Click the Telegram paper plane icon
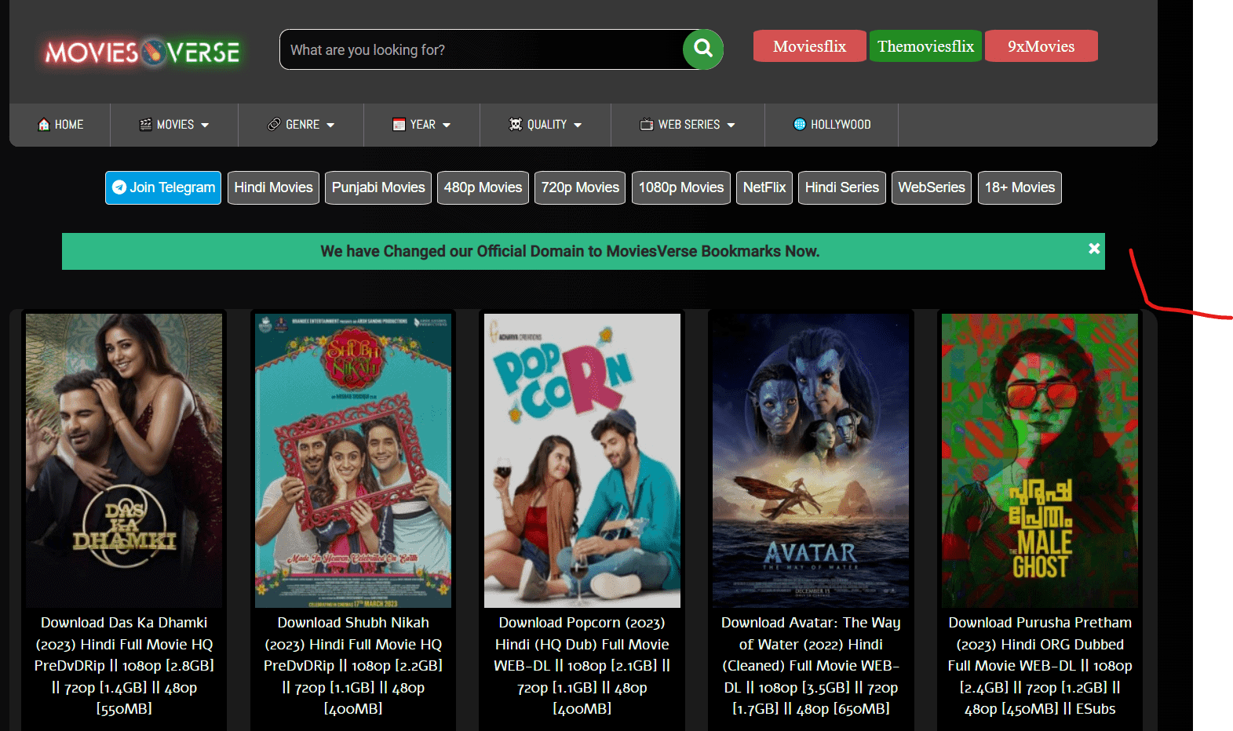Image resolution: width=1233 pixels, height=731 pixels. click(x=119, y=187)
